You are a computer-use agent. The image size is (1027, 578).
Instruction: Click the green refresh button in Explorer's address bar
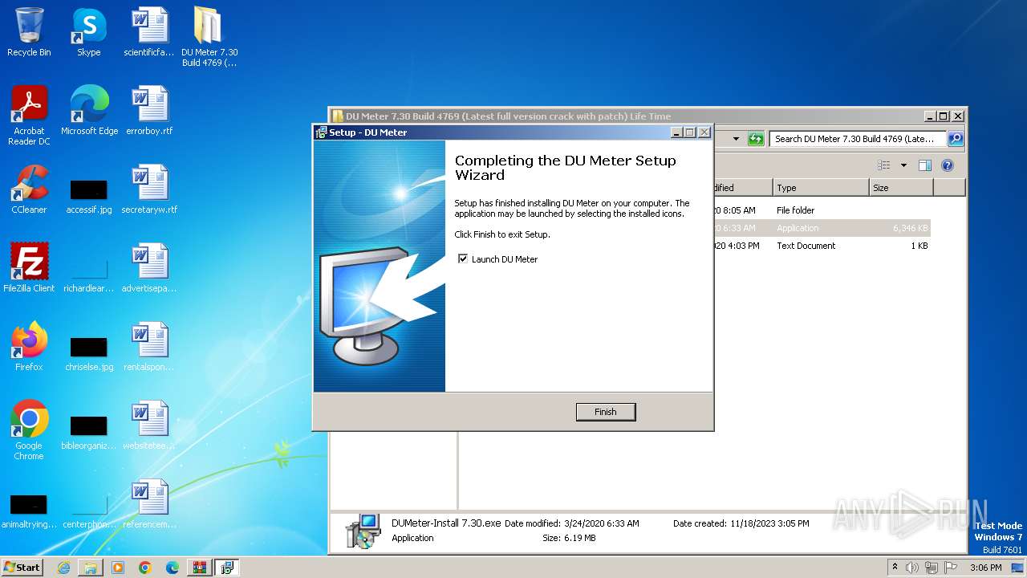pos(756,139)
